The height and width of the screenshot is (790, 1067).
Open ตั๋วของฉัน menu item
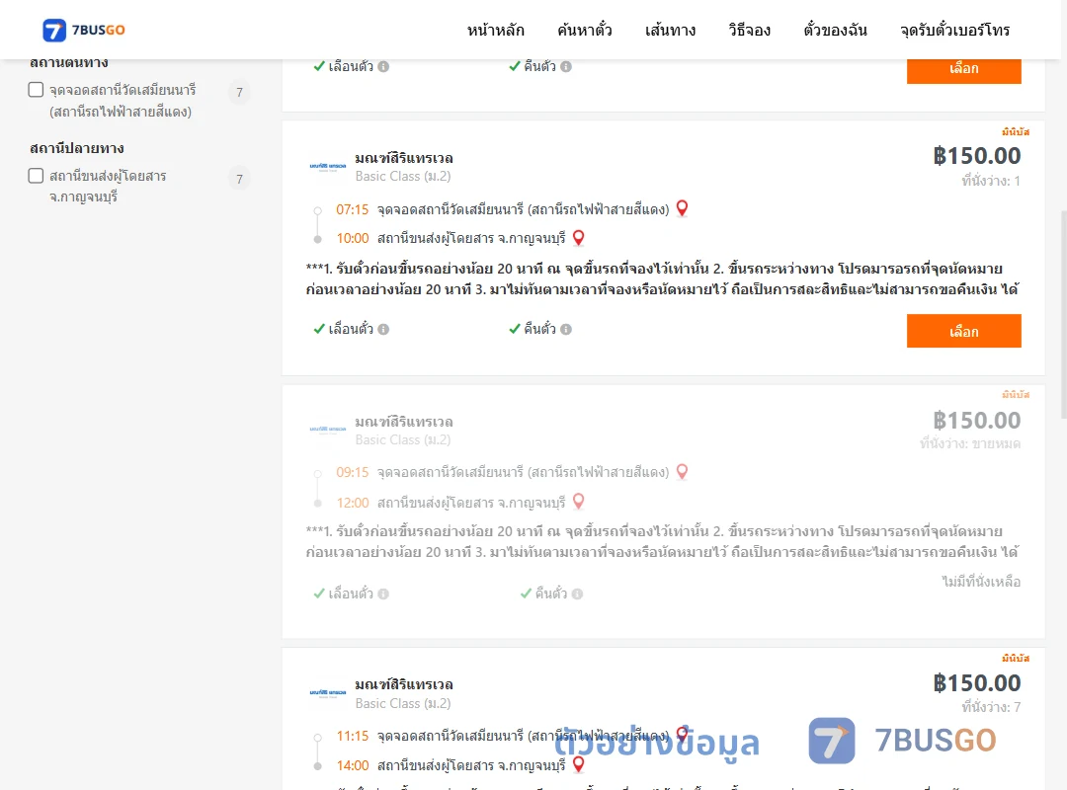(835, 31)
